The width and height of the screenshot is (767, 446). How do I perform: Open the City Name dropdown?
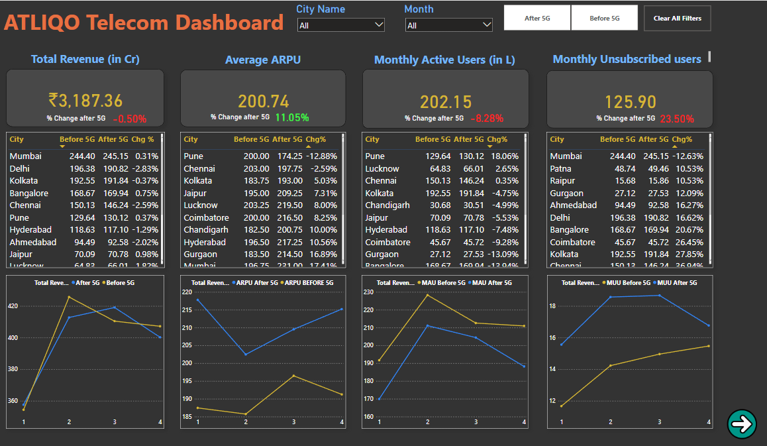(340, 25)
